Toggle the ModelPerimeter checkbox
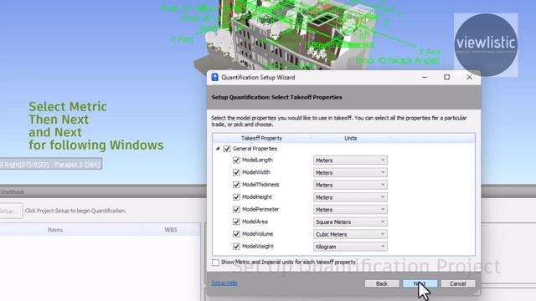The height and width of the screenshot is (301, 536). coord(236,209)
